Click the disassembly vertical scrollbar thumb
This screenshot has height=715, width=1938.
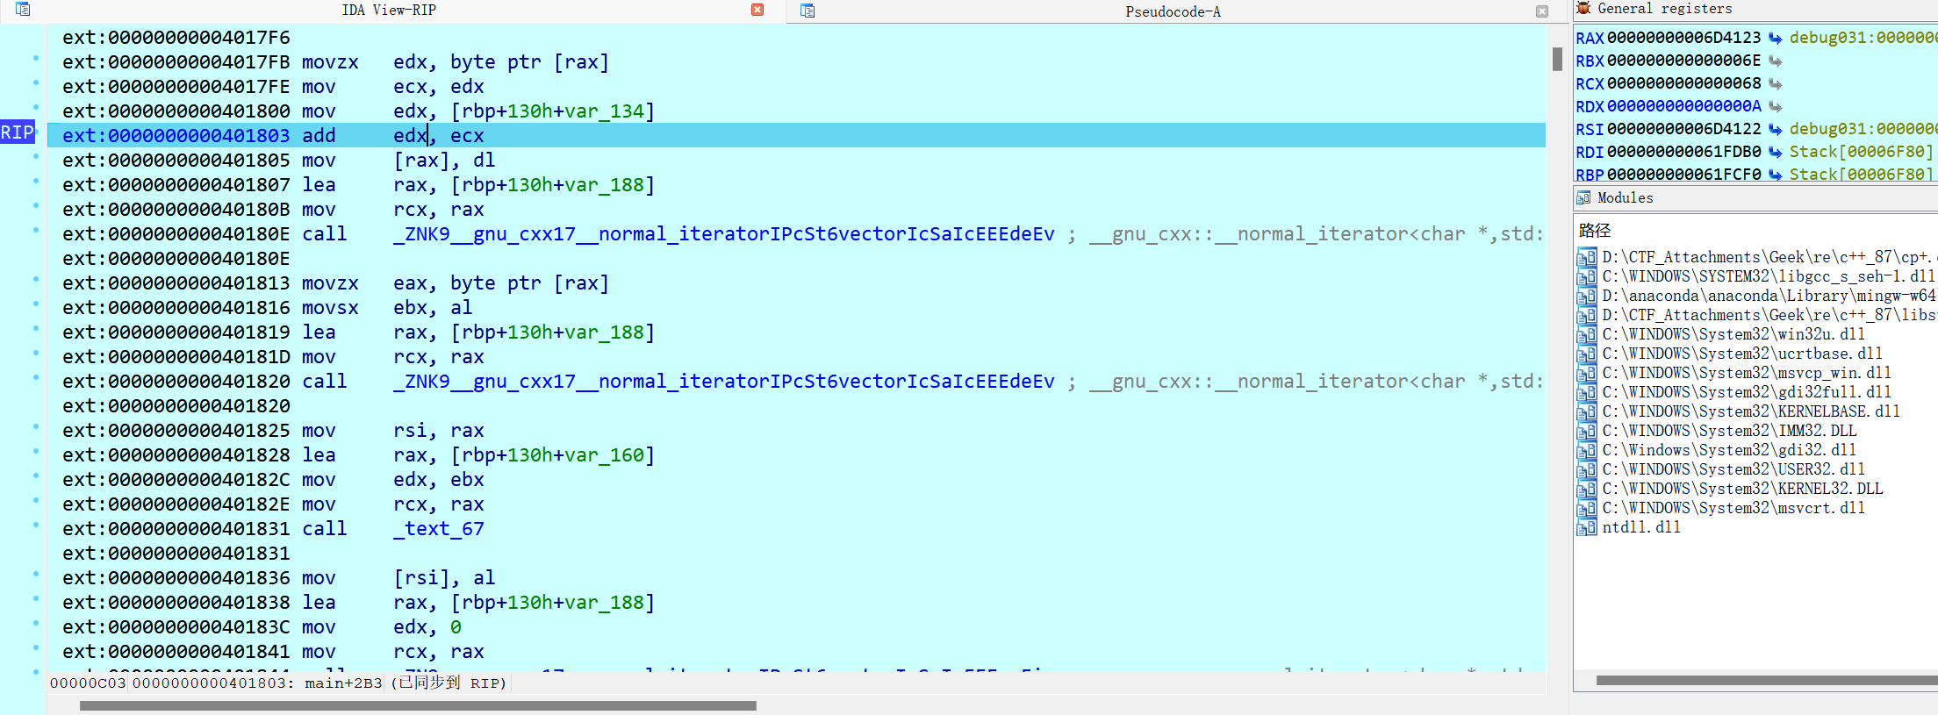[1557, 59]
